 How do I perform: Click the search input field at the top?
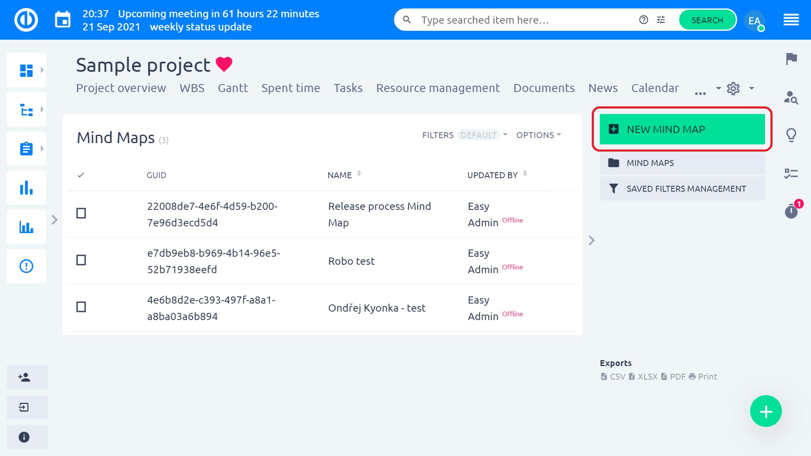507,19
